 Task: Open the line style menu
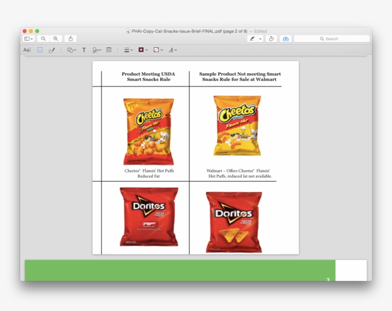127,50
